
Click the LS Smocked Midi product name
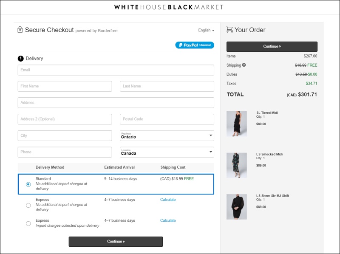click(x=269, y=154)
